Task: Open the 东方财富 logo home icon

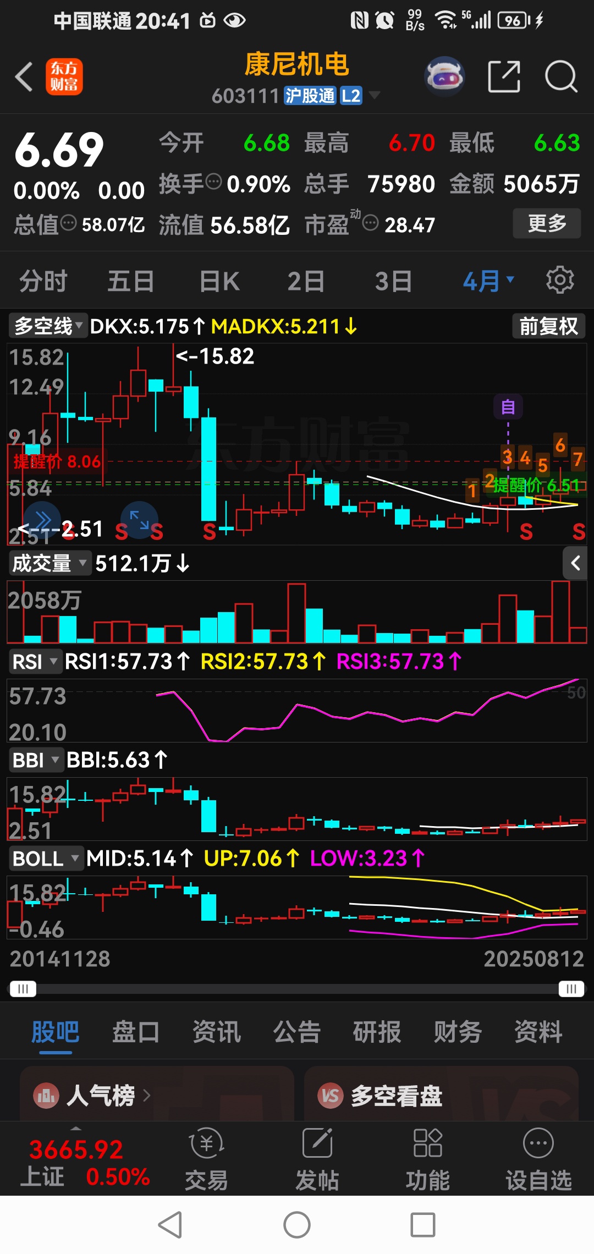Action: coord(64,76)
